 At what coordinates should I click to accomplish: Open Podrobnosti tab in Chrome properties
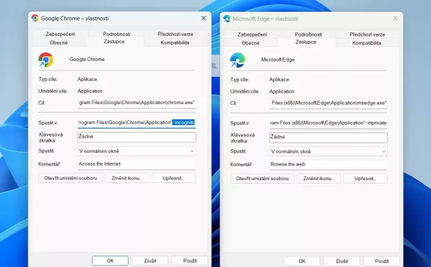(117, 34)
